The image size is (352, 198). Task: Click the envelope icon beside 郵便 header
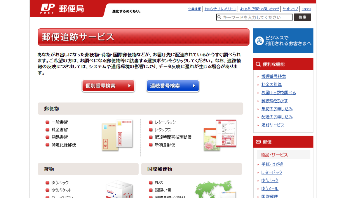pos(258,142)
